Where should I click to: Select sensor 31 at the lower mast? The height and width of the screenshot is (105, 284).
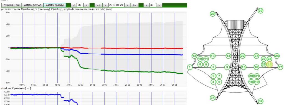(x=213, y=98)
